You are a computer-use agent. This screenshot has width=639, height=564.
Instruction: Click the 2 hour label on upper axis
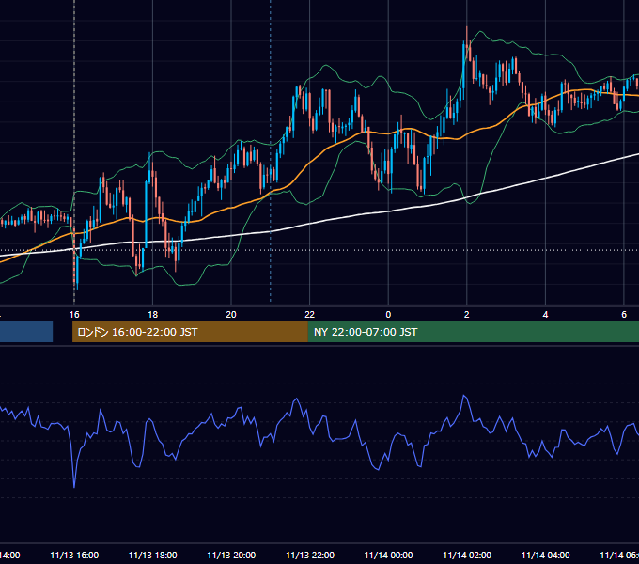click(x=467, y=314)
